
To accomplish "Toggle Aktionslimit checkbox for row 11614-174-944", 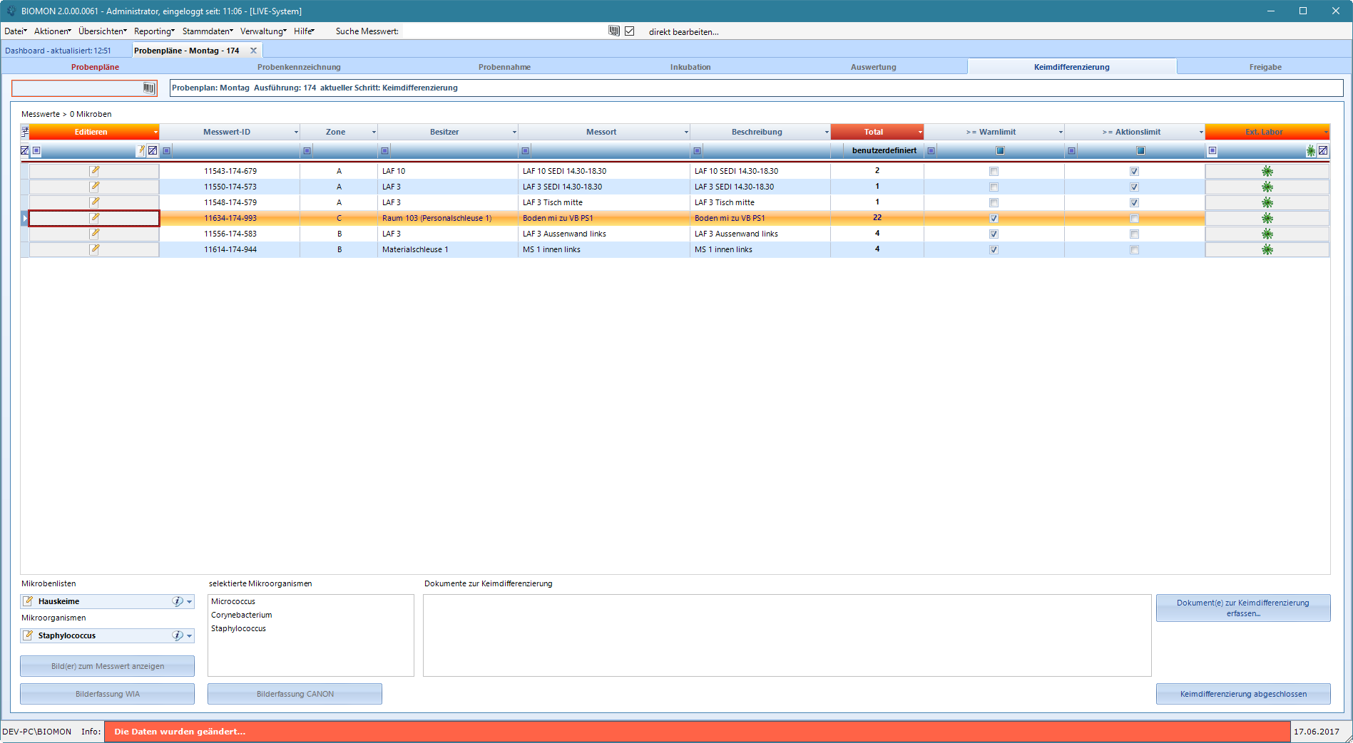I will tap(1134, 250).
